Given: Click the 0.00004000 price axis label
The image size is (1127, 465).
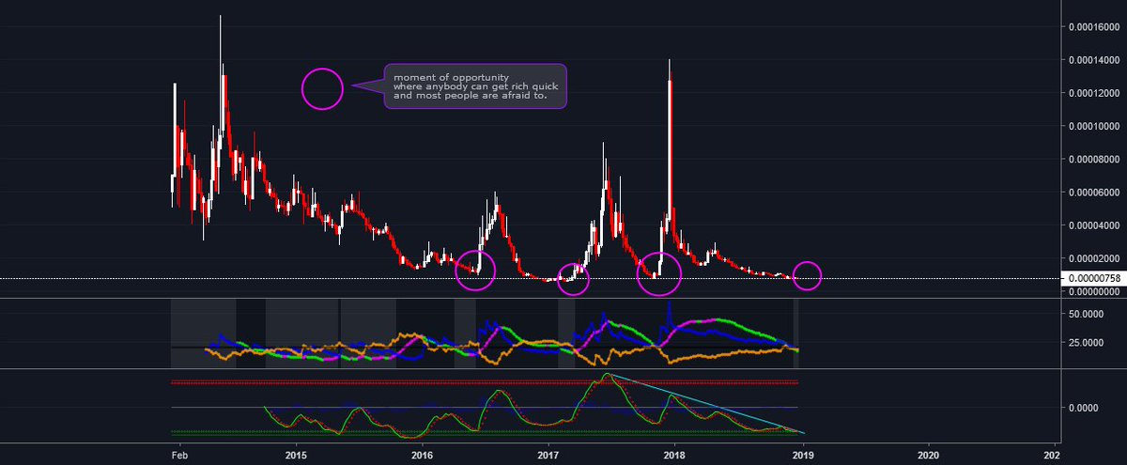Looking at the screenshot, I should click(x=1094, y=225).
